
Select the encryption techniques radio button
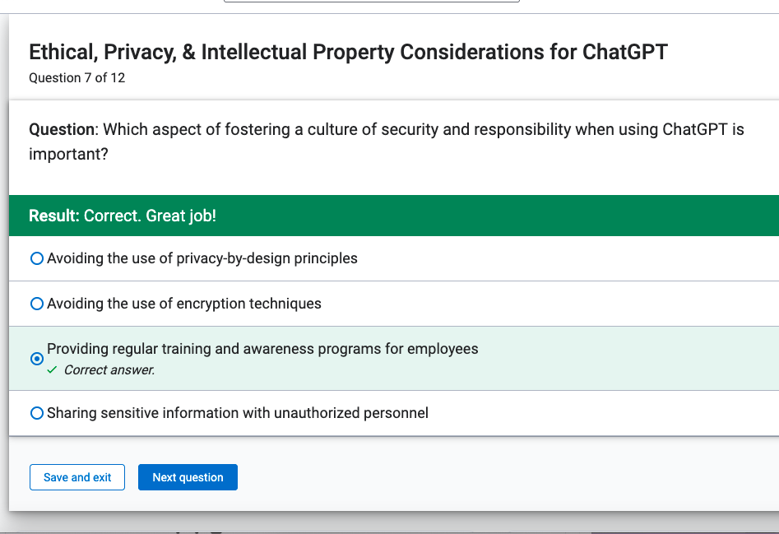[37, 304]
